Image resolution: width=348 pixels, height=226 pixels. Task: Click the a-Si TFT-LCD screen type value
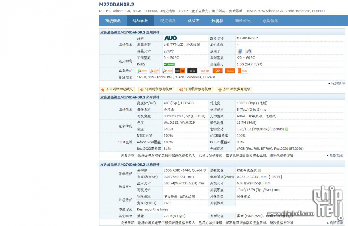click(182, 45)
